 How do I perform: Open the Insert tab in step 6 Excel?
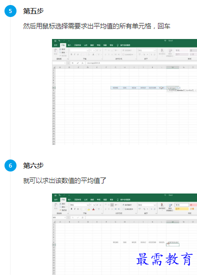click(x=69, y=199)
